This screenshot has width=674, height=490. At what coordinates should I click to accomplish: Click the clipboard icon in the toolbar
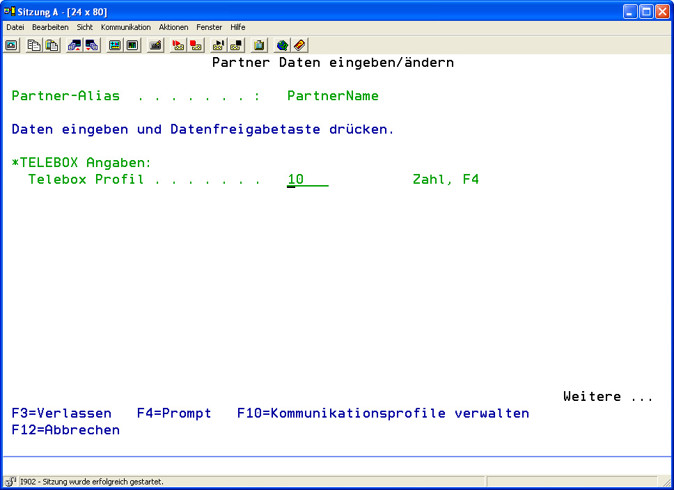click(259, 45)
